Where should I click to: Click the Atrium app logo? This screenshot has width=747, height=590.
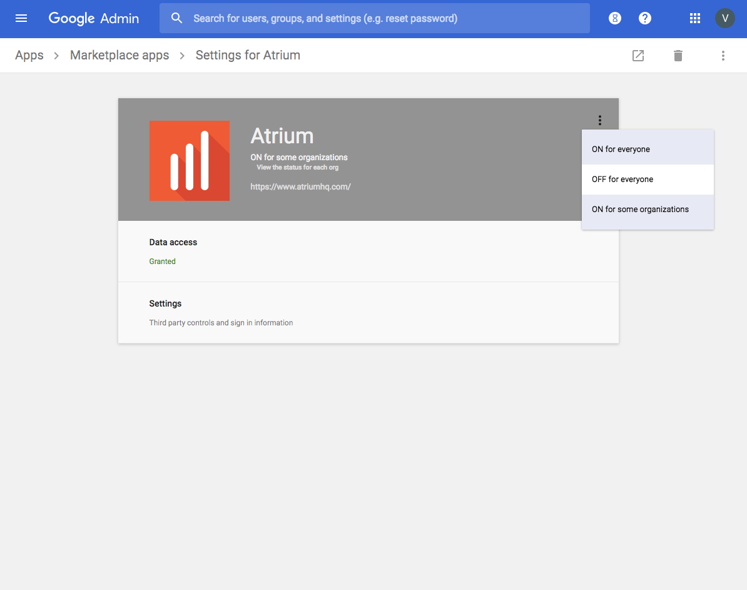(190, 161)
